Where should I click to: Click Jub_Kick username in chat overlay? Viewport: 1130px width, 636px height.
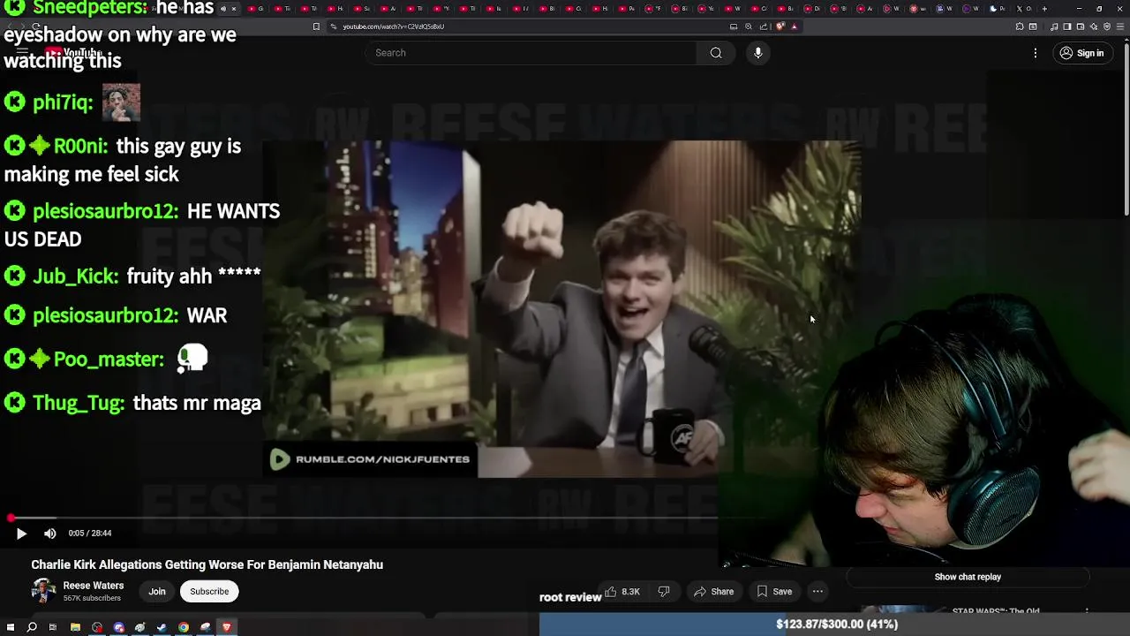point(75,276)
